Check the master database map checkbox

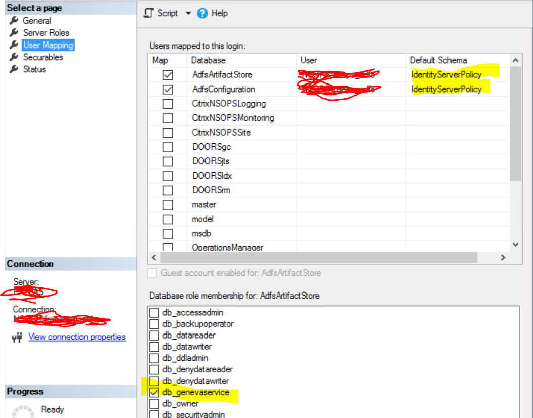coord(168,205)
